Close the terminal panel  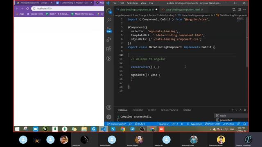pyautogui.click(x=245, y=110)
